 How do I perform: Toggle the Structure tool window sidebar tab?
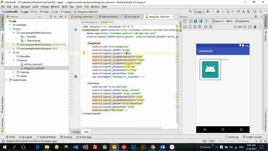[x=2, y=40]
